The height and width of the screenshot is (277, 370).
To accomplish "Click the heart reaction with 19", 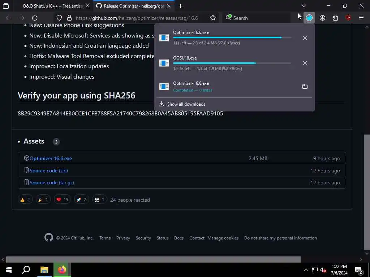I will tap(62, 200).
